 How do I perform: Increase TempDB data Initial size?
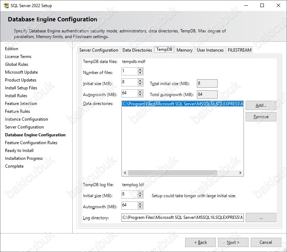pos(140,81)
